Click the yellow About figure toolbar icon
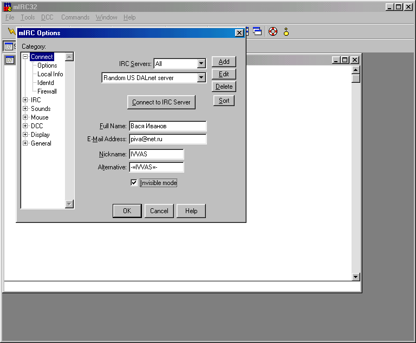The image size is (416, 343). 286,31
